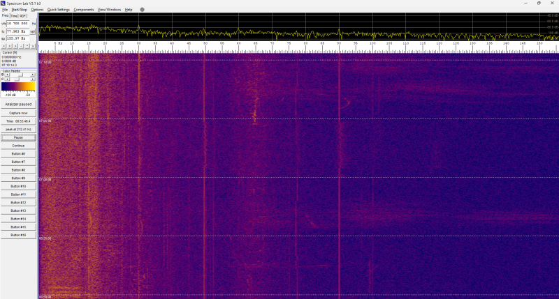Click contrast C slider left arrow
559x299 pixels.
(x=7, y=79)
